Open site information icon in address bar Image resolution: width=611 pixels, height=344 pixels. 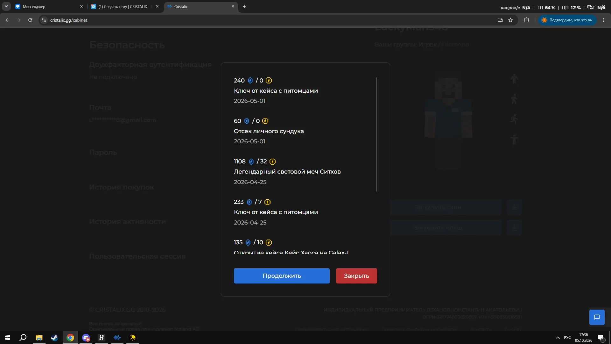coord(44,20)
